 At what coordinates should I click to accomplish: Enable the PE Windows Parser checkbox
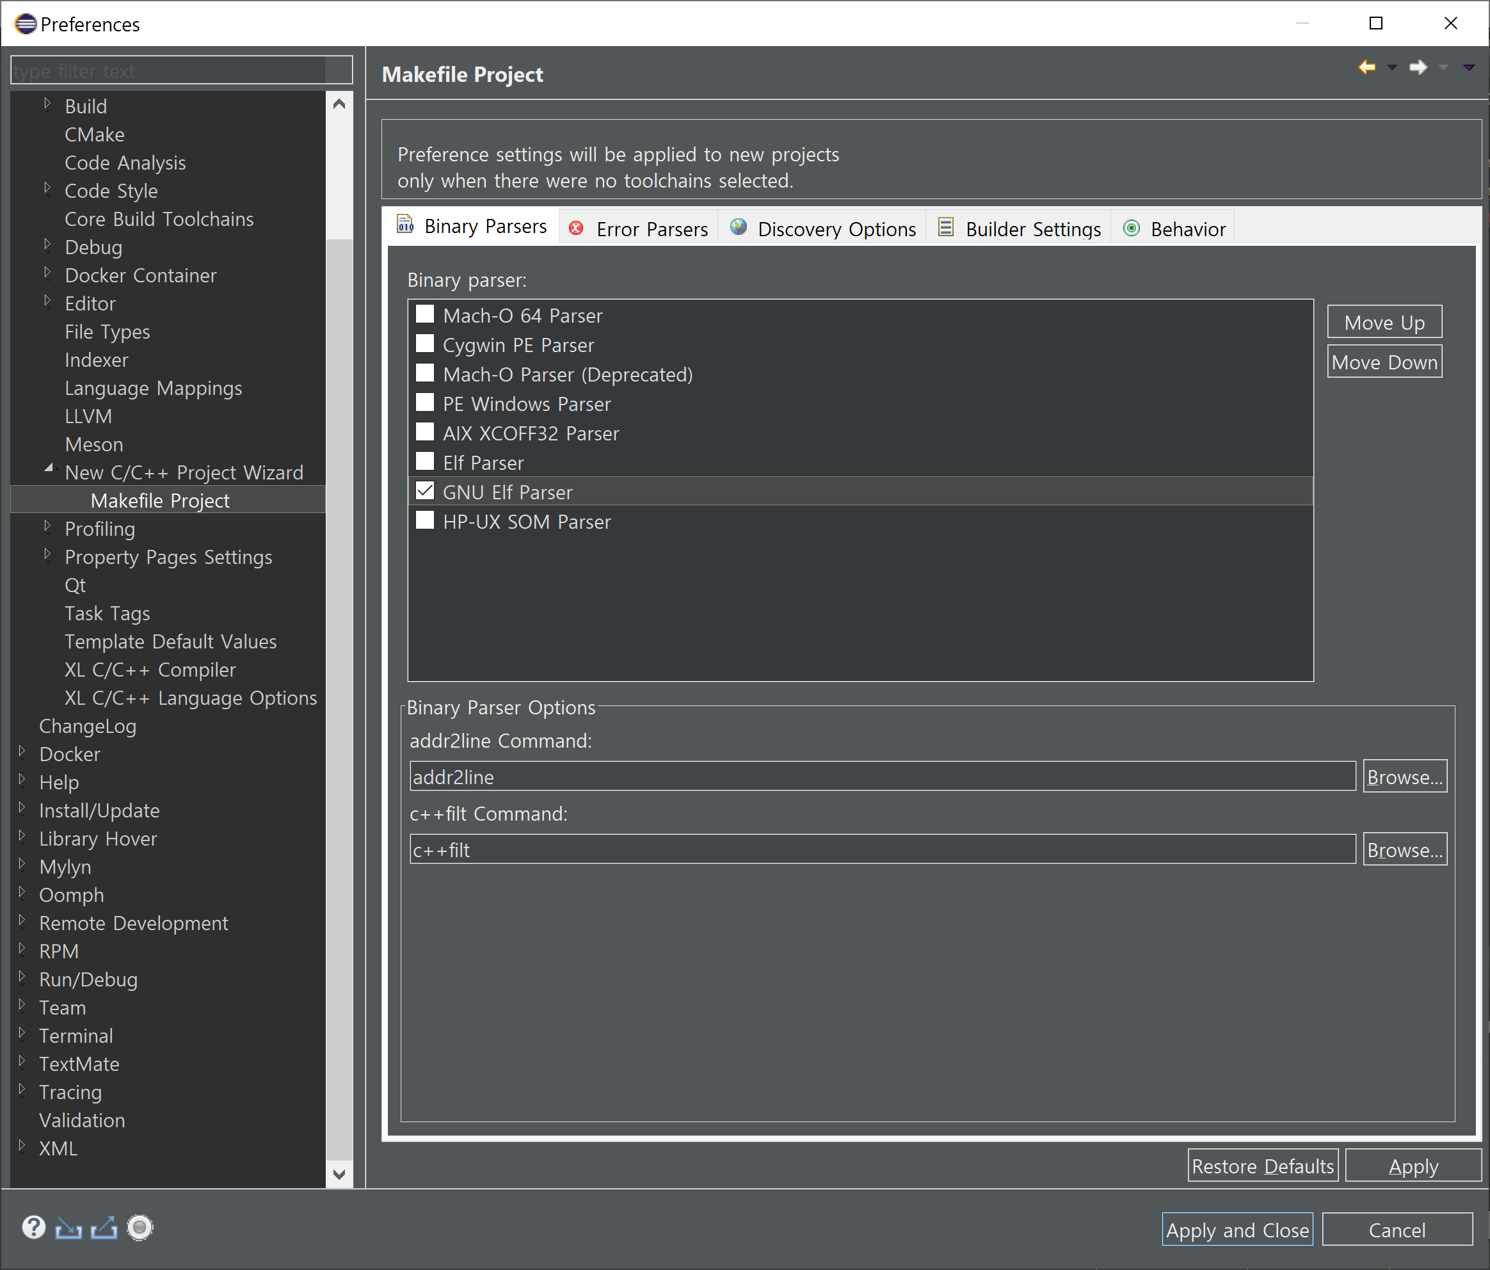[425, 403]
